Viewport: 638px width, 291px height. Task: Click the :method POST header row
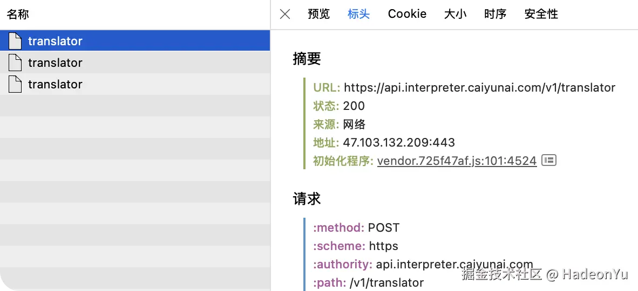pos(356,227)
